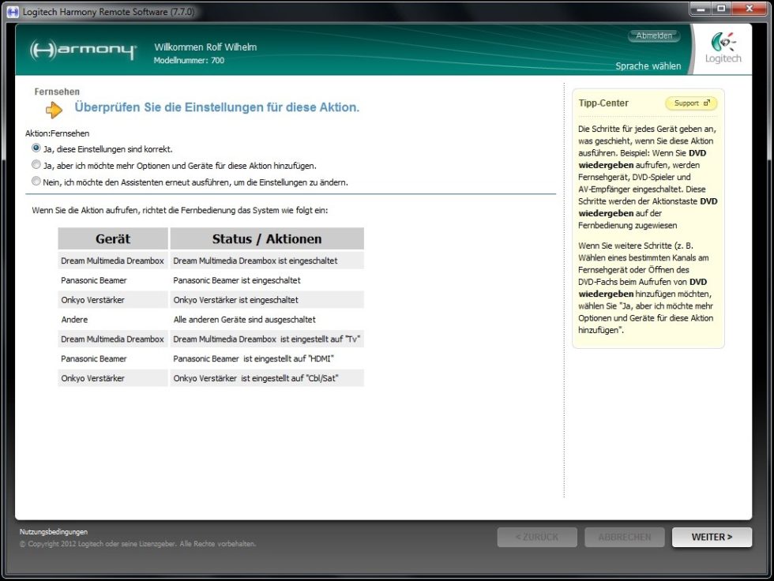
Task: Open the Nutzungsbedingungen link
Action: (54, 532)
